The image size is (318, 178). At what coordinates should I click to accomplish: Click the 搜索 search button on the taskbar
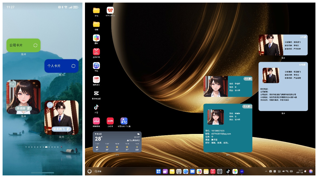tap(98, 171)
